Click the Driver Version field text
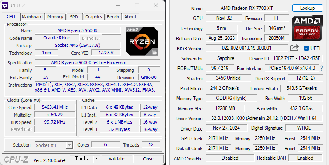329x165 pixels. [264, 118]
